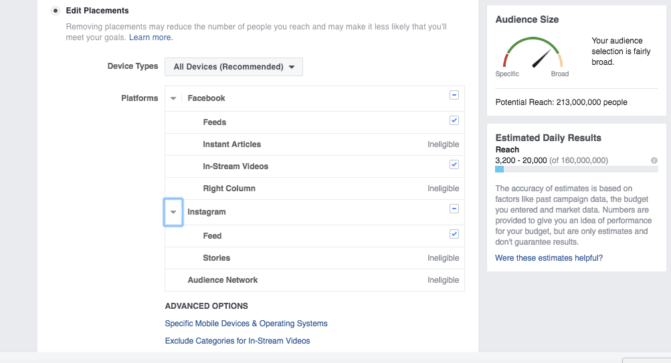Viewport: 671px width, 363px height.
Task: Open Exclude Categories for In-Stream Videos
Action: (237, 341)
